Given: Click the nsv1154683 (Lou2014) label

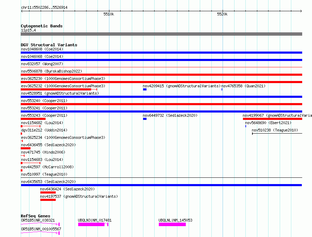Looking at the screenshot, I should tap(42, 160).
